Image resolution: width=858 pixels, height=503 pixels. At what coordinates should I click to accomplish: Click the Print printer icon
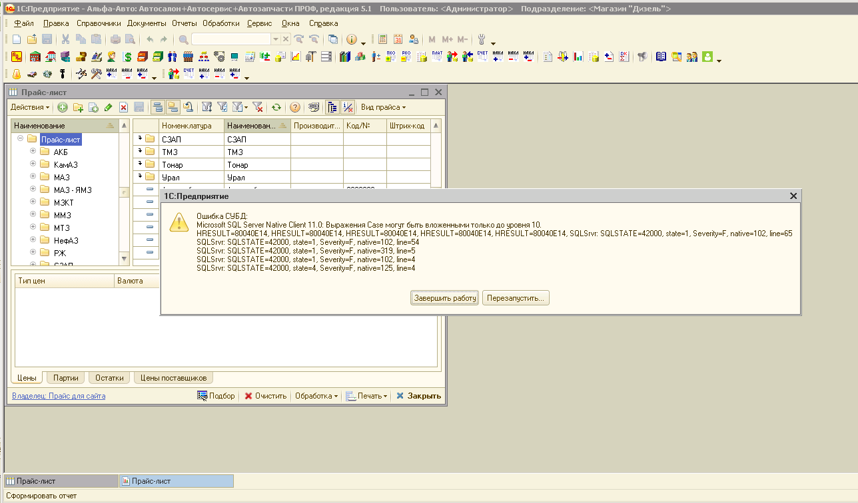pyautogui.click(x=115, y=39)
